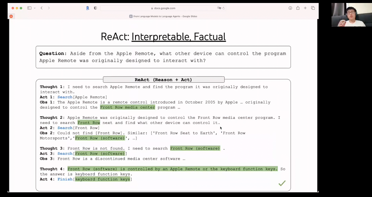
Task: Open the sidebar tab group dropdown arrow
Action: (35, 8)
